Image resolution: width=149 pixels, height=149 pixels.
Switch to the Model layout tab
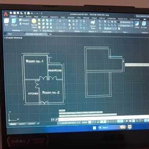pyautogui.click(x=13, y=124)
